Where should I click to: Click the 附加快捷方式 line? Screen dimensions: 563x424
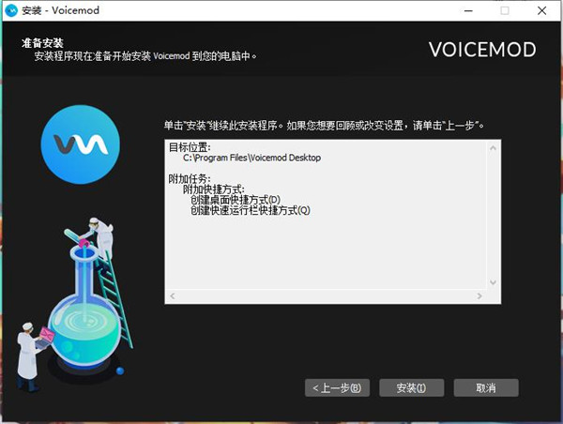click(x=214, y=189)
